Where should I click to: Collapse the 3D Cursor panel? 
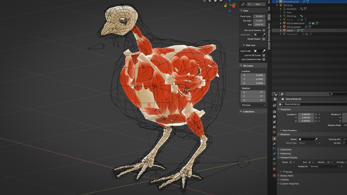pyautogui.click(x=241, y=66)
